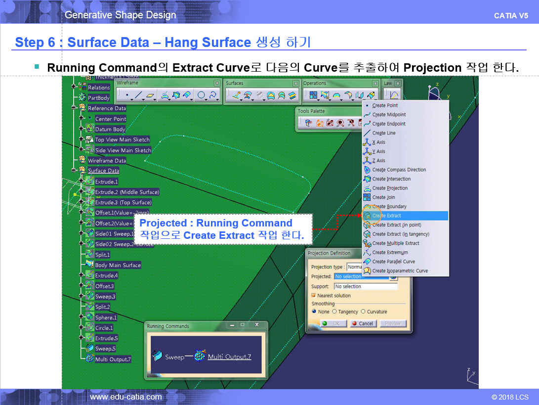Select the Line tool in Wireframe toolbar
The width and height of the screenshot is (539, 405).
(139, 95)
